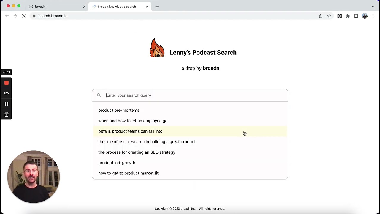This screenshot has width=380, height=214.
Task: Select the product led-growth suggestion
Action: (190, 163)
